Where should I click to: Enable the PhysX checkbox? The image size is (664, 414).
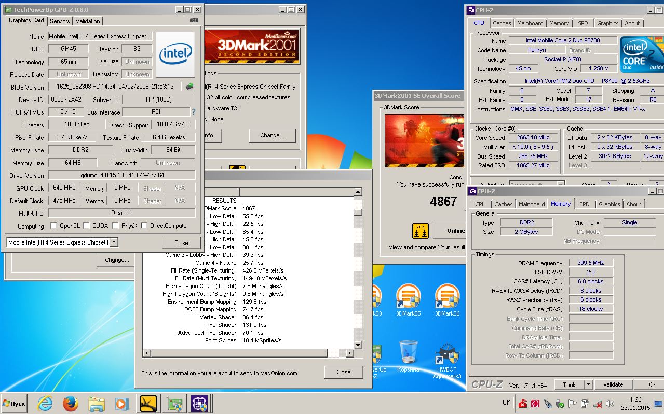[115, 226]
